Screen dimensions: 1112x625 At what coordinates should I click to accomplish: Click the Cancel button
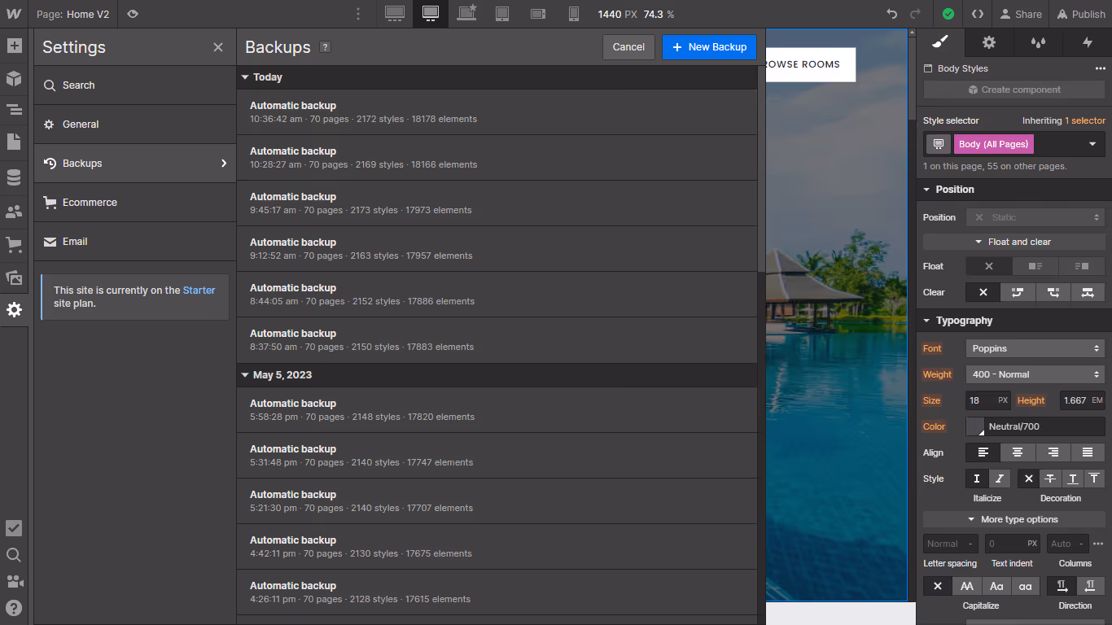pos(628,47)
